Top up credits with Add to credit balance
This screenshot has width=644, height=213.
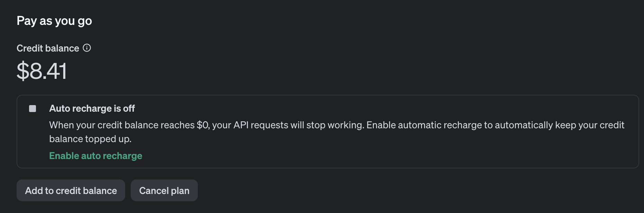point(71,190)
